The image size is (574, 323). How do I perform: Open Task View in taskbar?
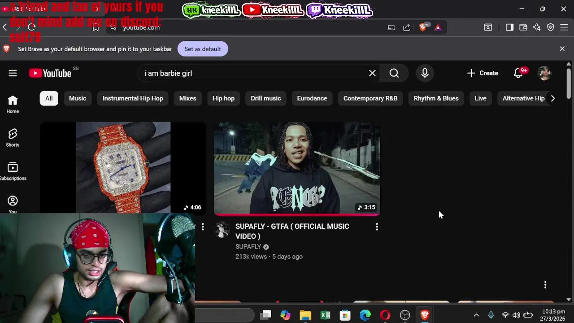266,315
